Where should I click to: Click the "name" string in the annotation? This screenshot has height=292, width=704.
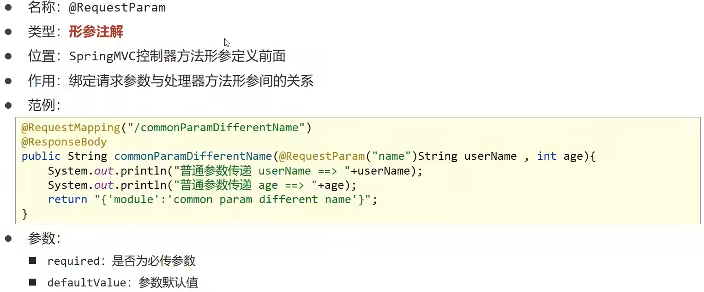[391, 156]
